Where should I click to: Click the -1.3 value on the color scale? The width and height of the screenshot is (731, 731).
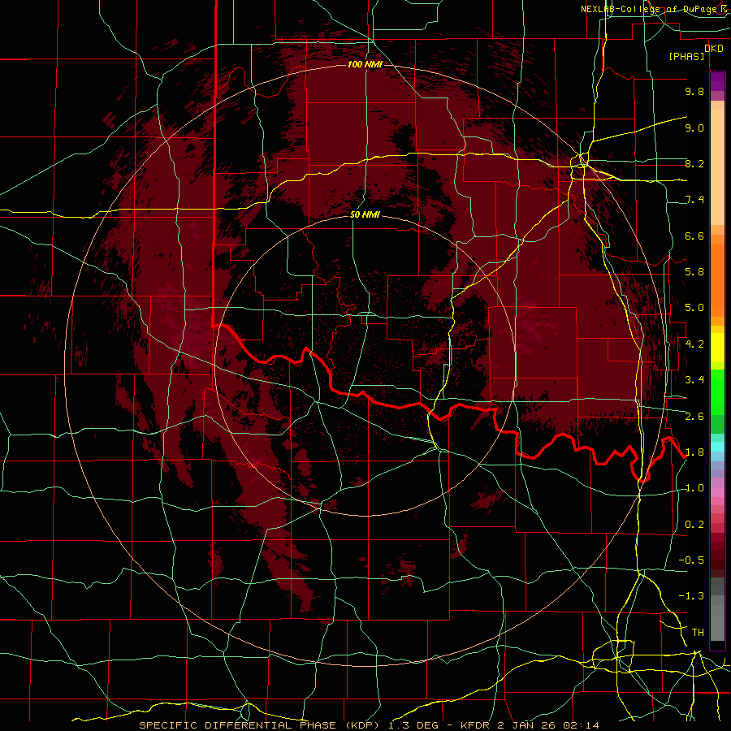pyautogui.click(x=691, y=596)
